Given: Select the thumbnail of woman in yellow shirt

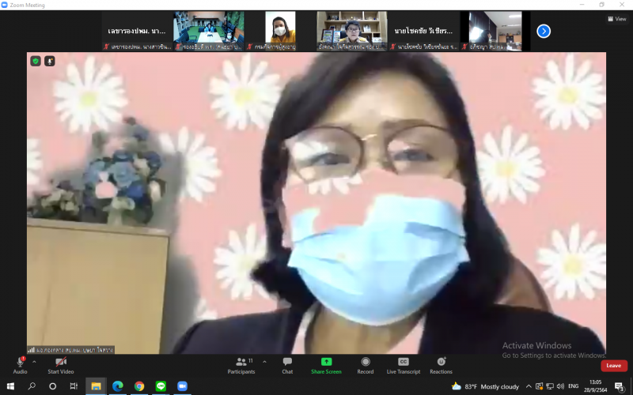Looking at the screenshot, I should [x=280, y=31].
